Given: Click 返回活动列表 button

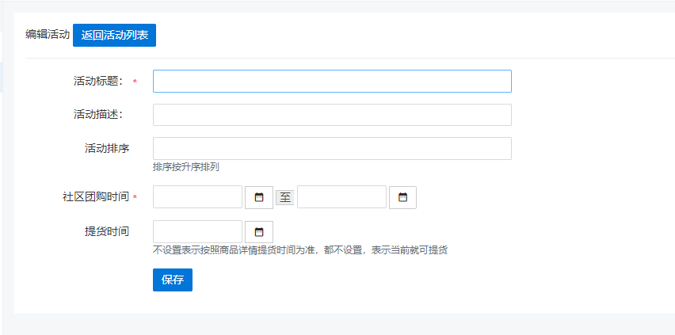Looking at the screenshot, I should coord(115,36).
